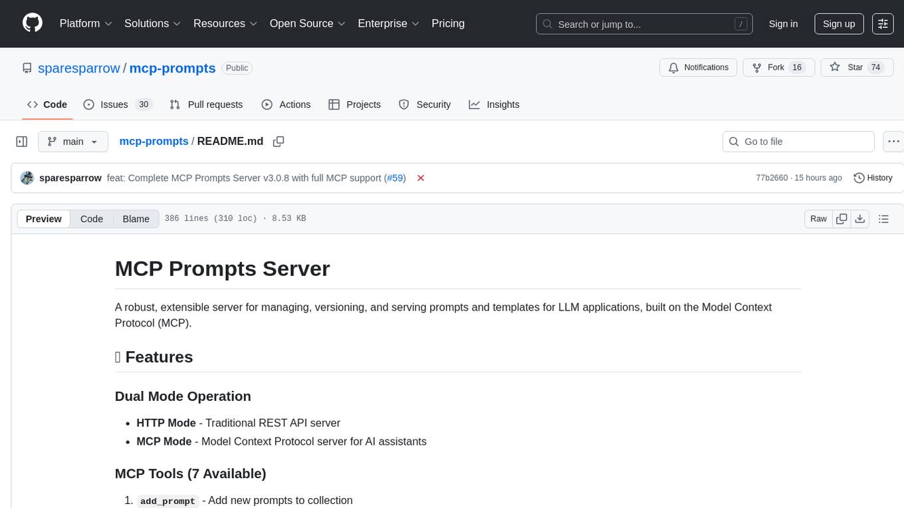The height and width of the screenshot is (508, 904).
Task: Open the Pricing page
Action: coord(448,23)
